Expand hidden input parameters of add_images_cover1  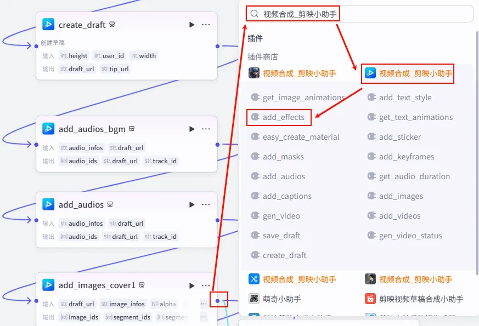(204, 304)
